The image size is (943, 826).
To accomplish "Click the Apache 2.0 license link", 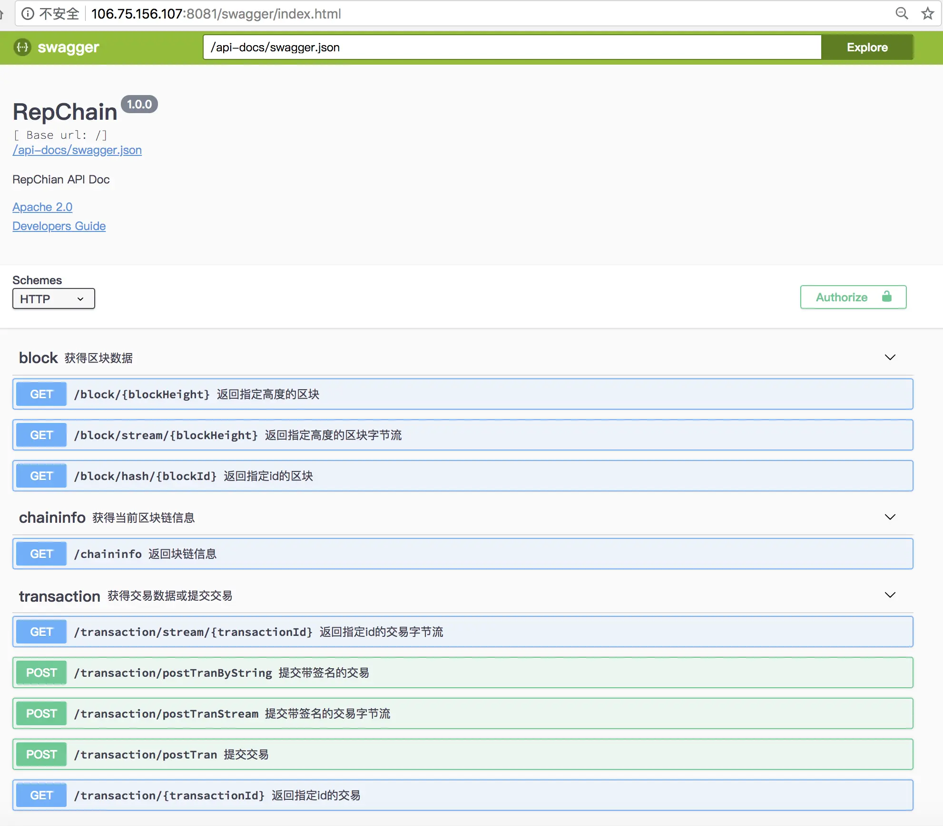I will [x=42, y=207].
